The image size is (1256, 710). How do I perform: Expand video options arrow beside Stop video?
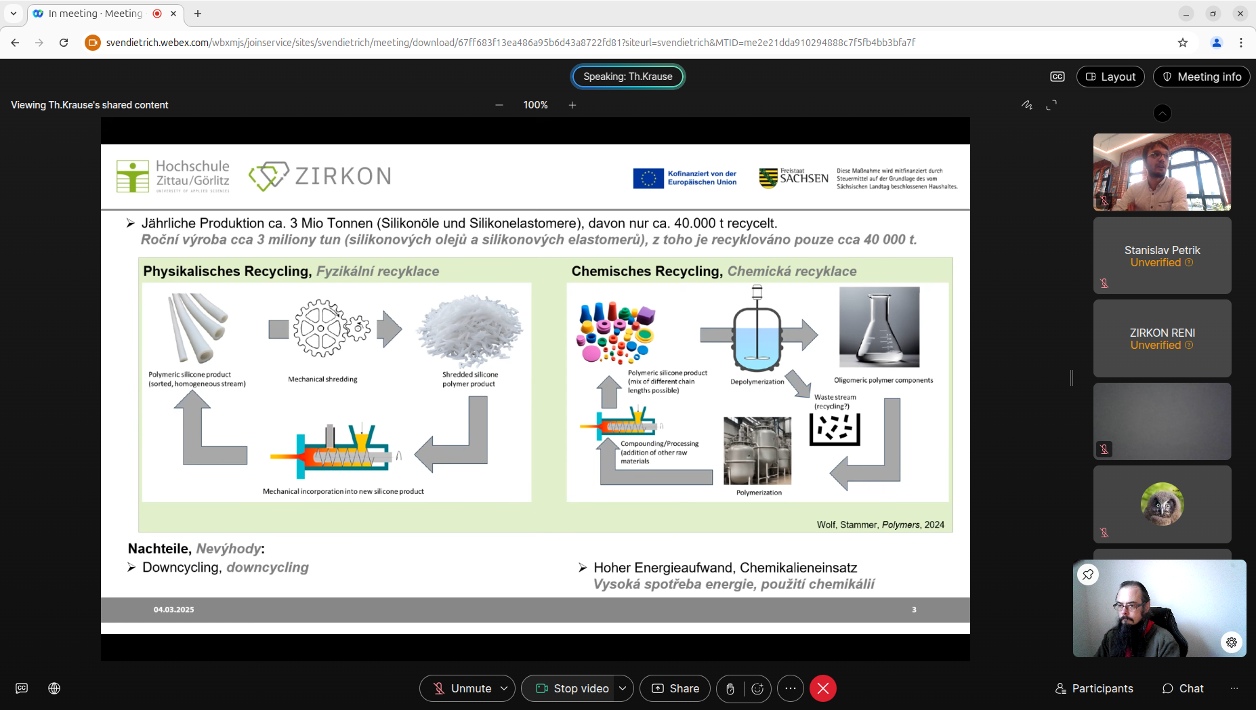[x=623, y=688]
